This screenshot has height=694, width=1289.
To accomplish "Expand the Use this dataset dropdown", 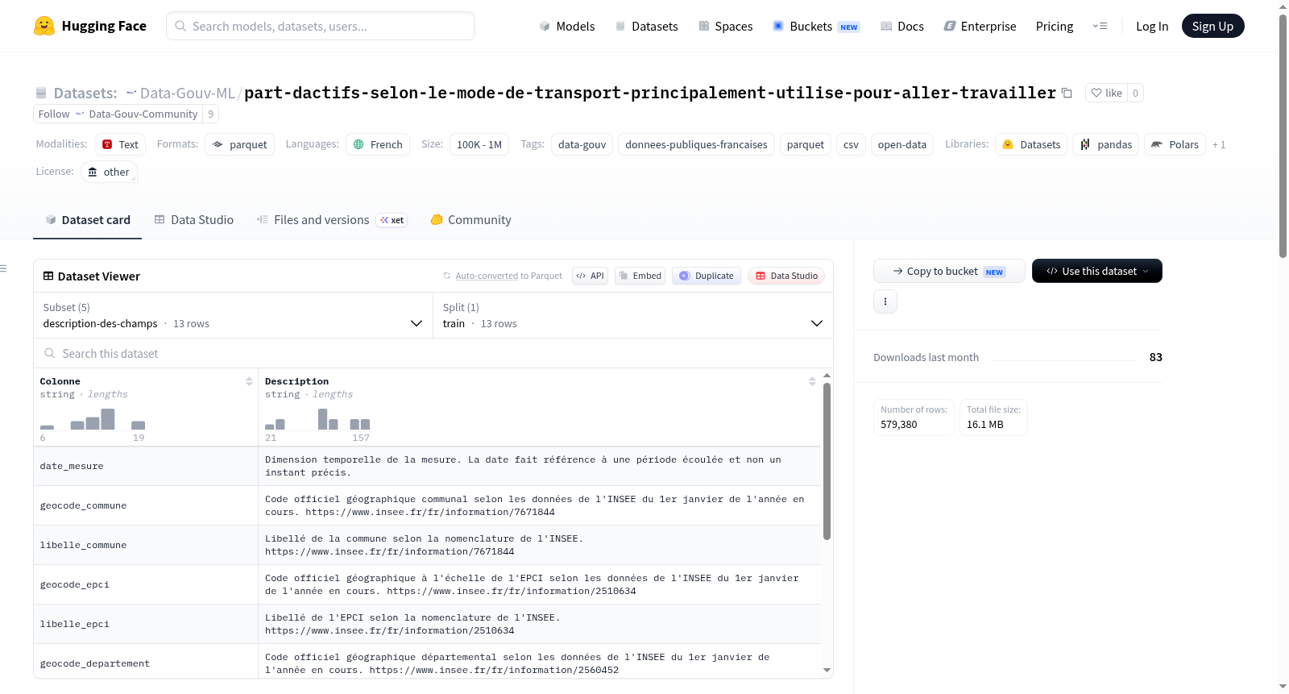I will pos(1096,271).
